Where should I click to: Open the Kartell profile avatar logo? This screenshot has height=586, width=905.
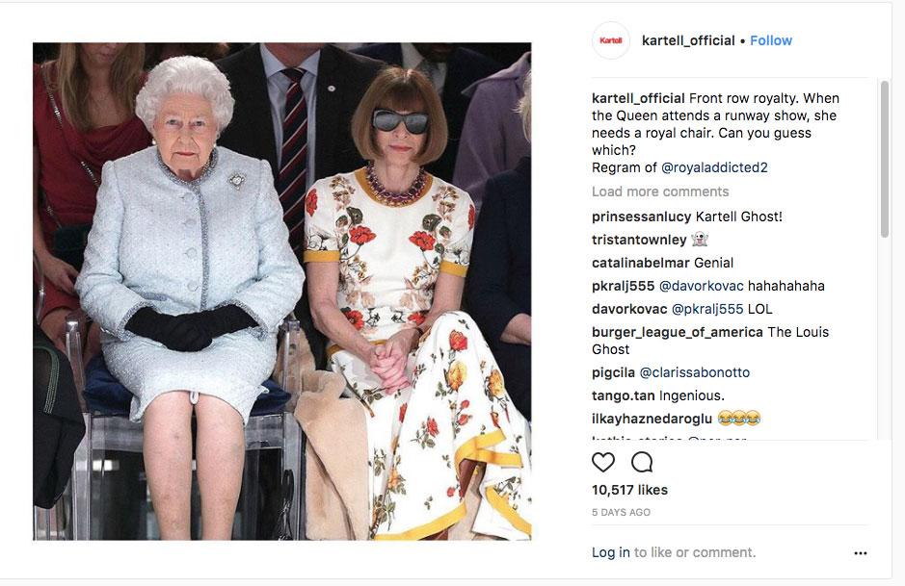(x=611, y=40)
